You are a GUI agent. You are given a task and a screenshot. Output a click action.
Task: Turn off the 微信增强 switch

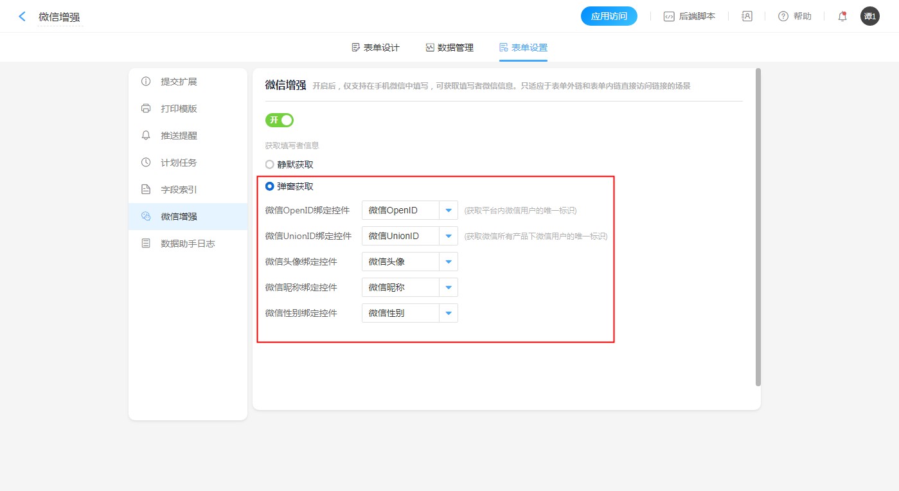click(280, 120)
